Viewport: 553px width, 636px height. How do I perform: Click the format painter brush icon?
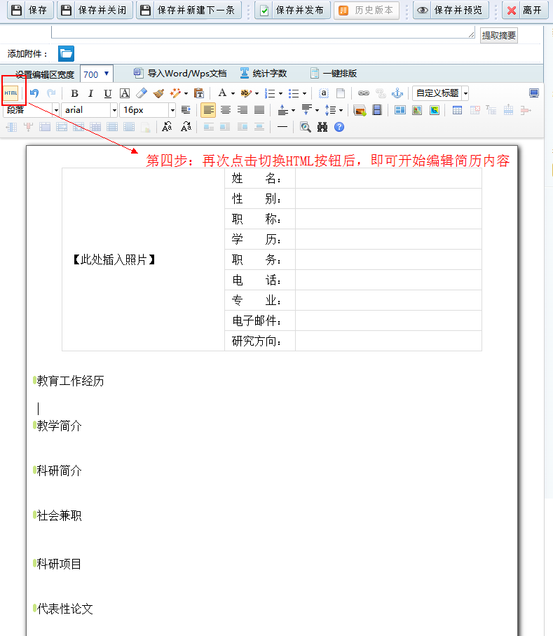click(x=158, y=93)
